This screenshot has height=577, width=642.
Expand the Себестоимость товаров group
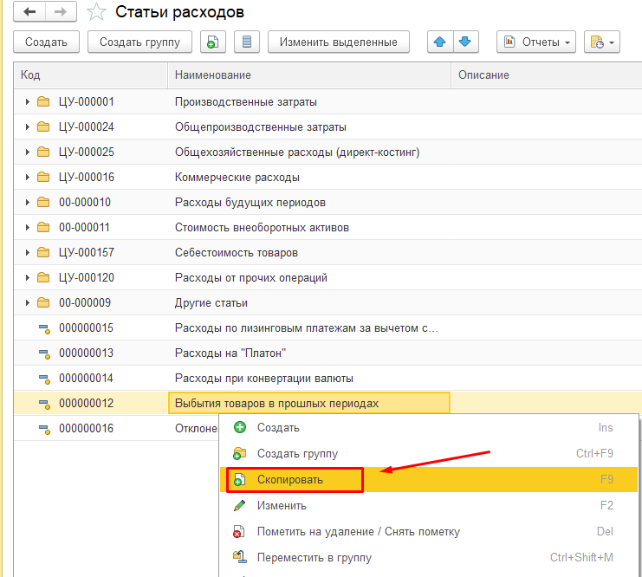(x=28, y=253)
